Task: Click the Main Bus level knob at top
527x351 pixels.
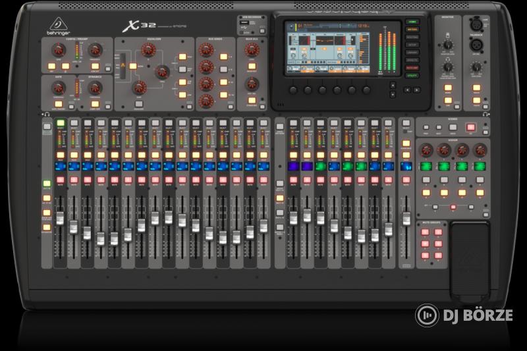Action: (252, 50)
